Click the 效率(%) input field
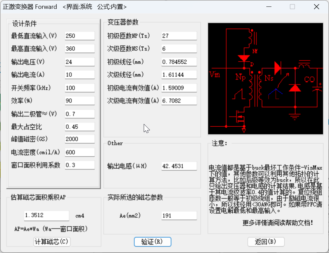Screen dimensions: 329x253 coord(80,101)
